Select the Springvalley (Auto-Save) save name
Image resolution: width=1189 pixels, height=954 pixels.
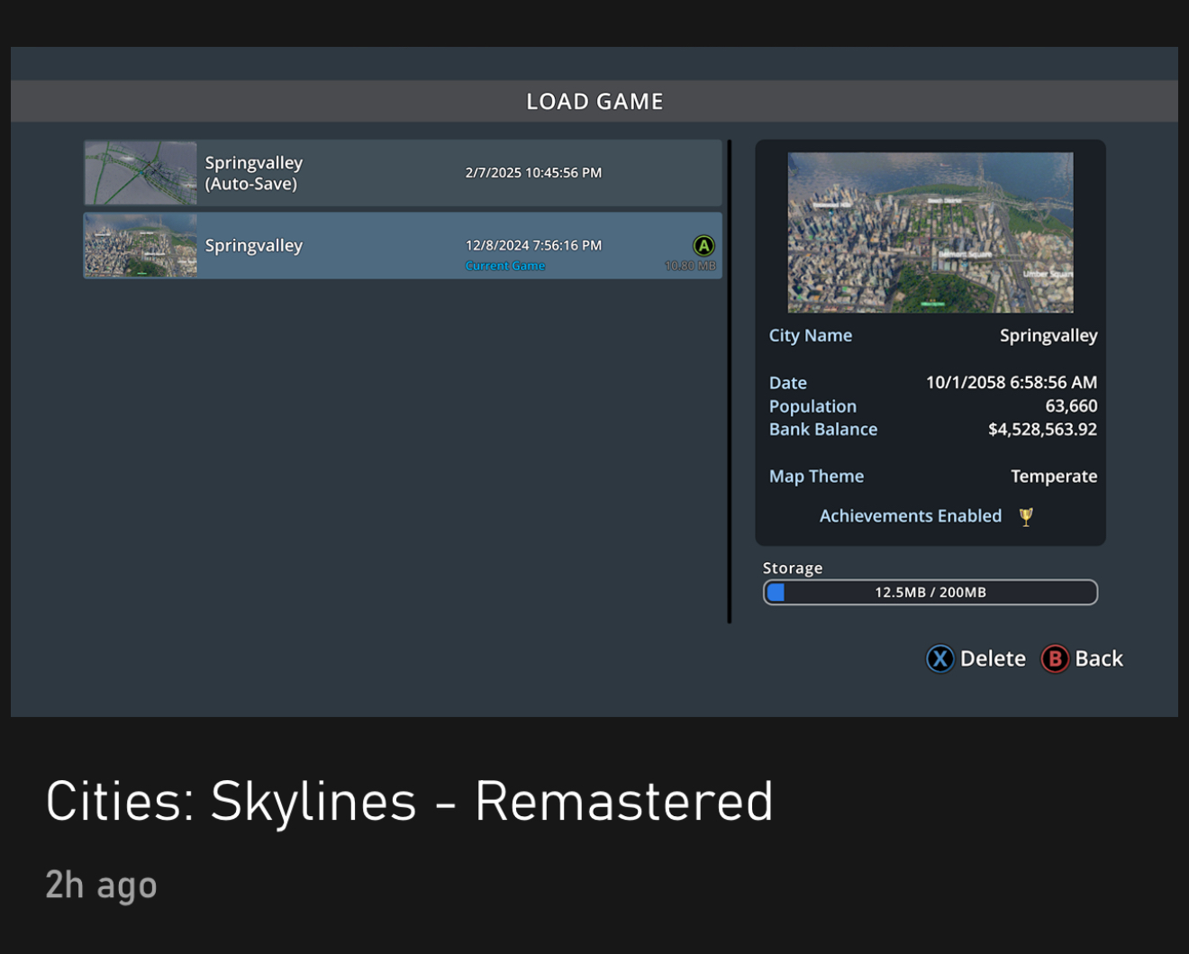(x=254, y=173)
